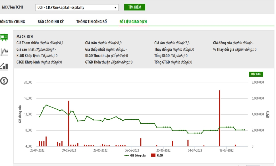Click the last price point on the chart
The height and width of the screenshot is (166, 276).
click(x=244, y=130)
